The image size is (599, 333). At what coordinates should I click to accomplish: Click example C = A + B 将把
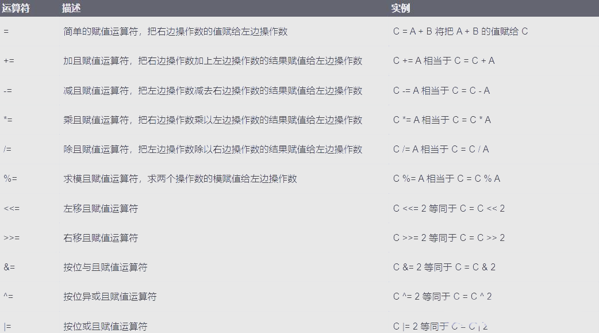point(460,32)
